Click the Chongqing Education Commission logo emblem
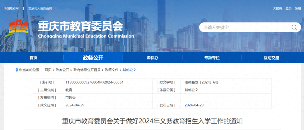The image size is (304, 130). (x=19, y=29)
